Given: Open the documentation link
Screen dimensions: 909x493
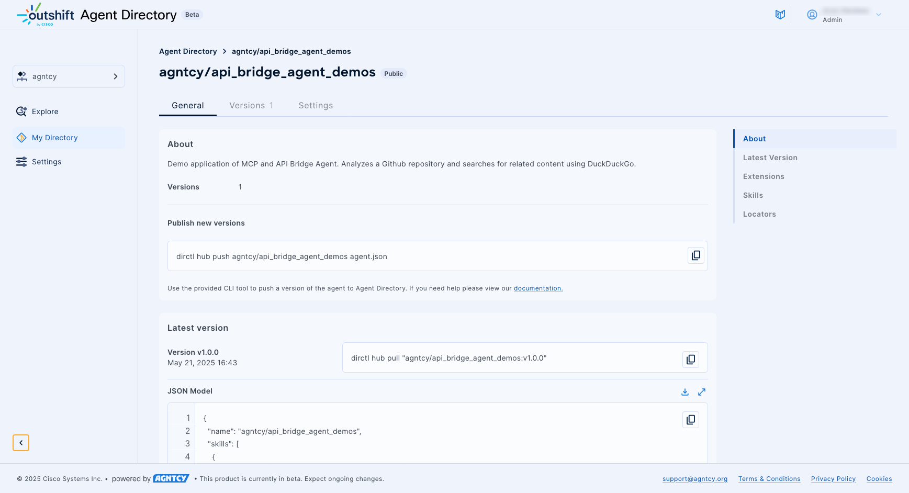Looking at the screenshot, I should coord(538,288).
